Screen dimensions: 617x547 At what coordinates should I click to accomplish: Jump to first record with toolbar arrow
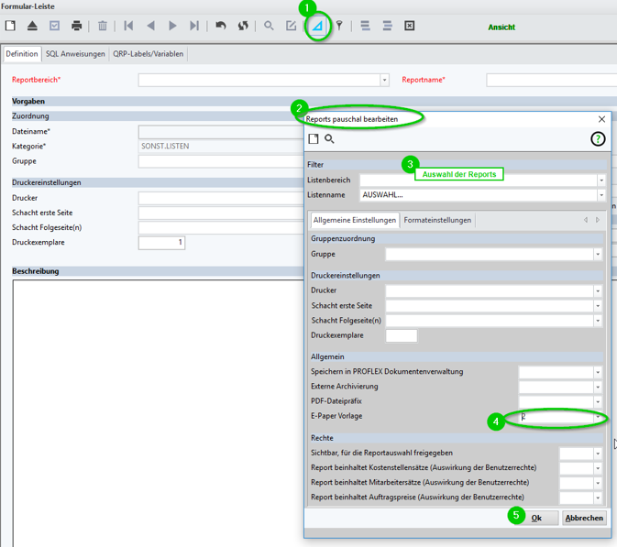point(128,26)
